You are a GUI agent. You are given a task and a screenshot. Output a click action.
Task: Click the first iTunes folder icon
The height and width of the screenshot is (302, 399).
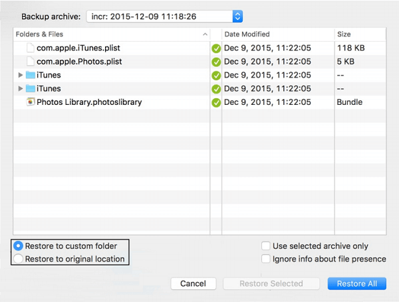[31, 75]
